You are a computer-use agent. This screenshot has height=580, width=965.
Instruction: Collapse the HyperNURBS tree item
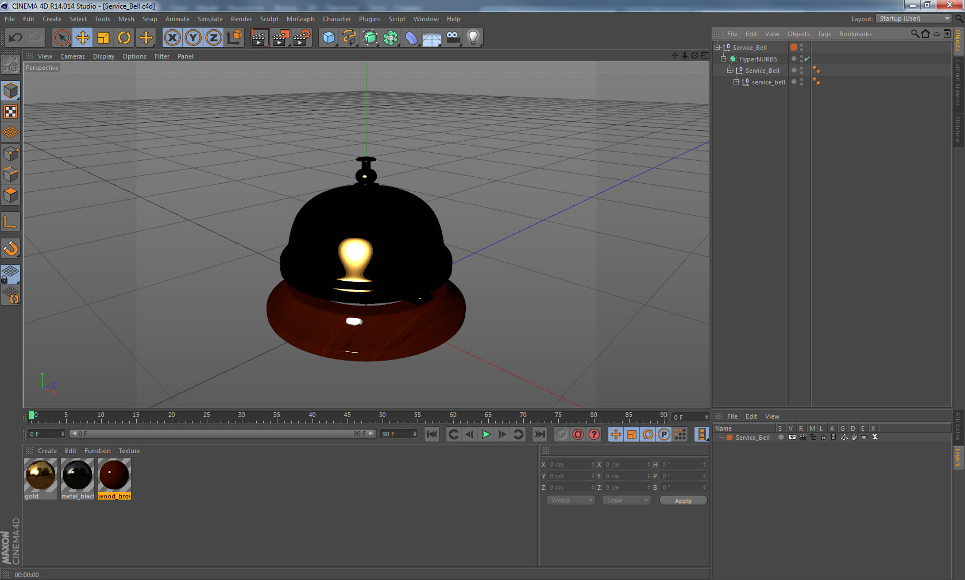(724, 59)
